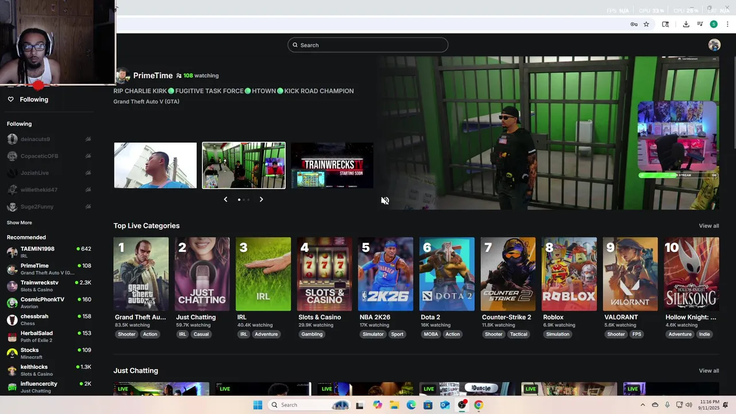Select the MOBA tag under Dota 2
This screenshot has width=736, height=414.
[431, 334]
